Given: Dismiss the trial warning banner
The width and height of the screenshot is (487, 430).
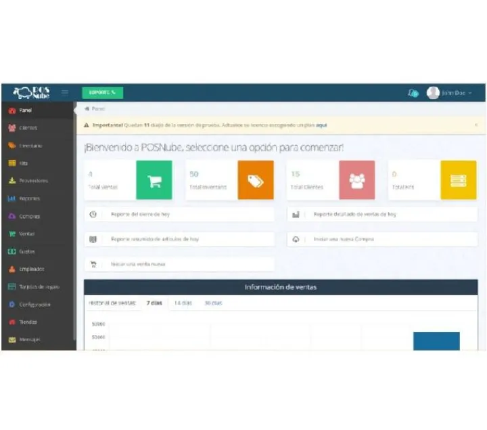Looking at the screenshot, I should (x=476, y=125).
